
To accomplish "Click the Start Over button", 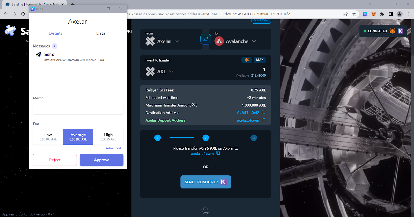I will (x=261, y=20).
